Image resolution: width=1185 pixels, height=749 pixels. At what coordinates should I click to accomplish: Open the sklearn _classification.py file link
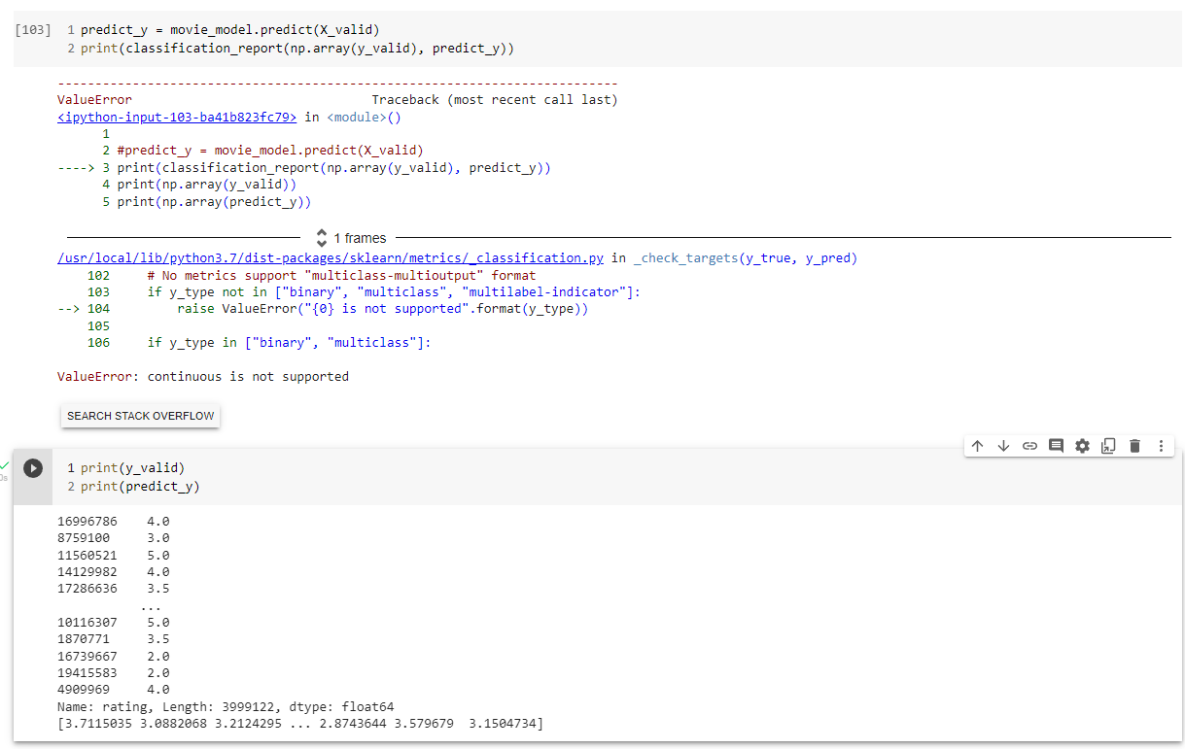click(331, 258)
